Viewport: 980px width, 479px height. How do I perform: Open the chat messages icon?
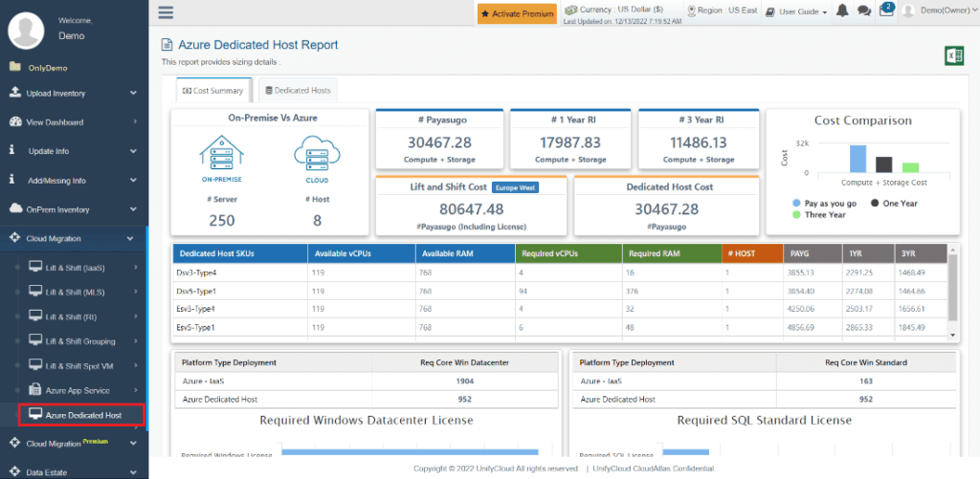tap(864, 11)
